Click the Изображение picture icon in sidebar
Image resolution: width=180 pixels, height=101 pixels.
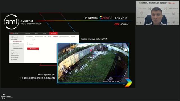click(12, 55)
